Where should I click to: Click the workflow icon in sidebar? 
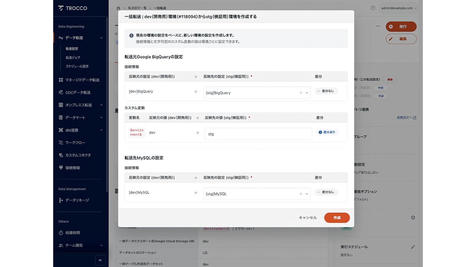tap(61, 143)
